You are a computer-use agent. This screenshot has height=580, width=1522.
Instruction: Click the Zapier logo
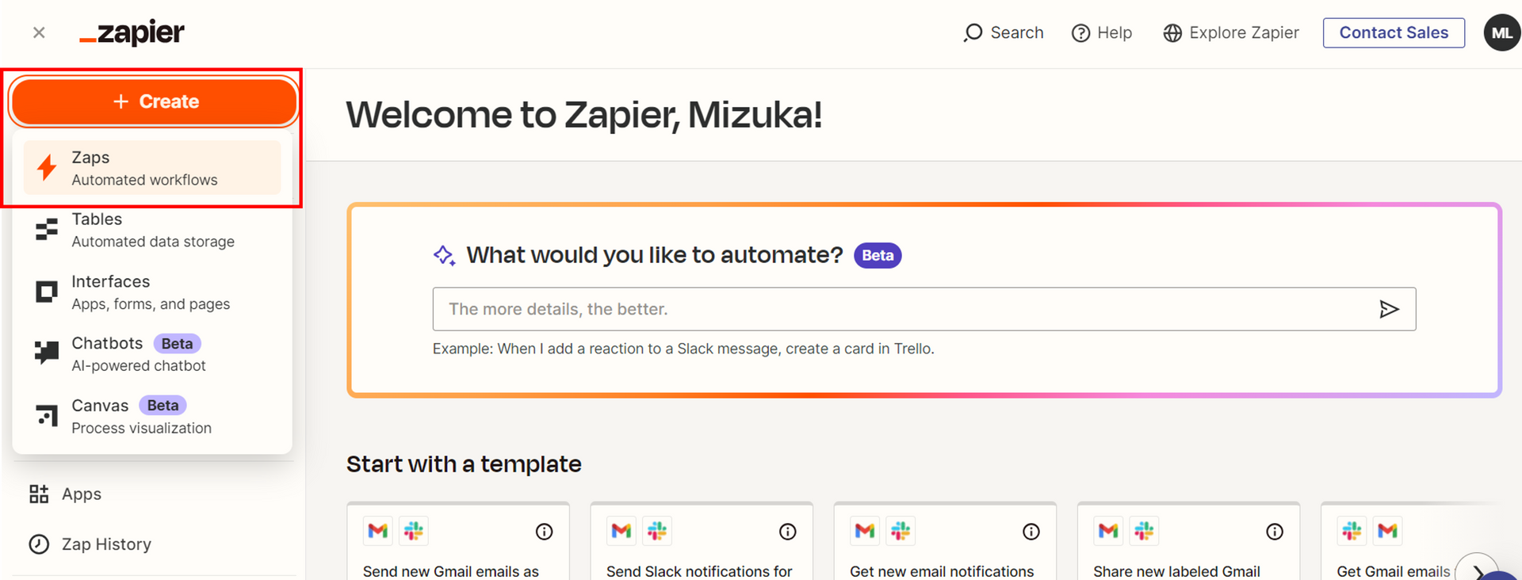[132, 33]
